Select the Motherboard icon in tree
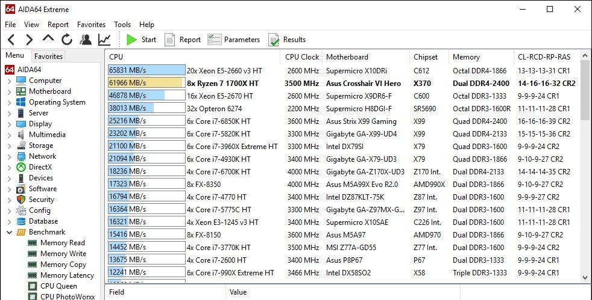This screenshot has height=300, width=592. pyautogui.click(x=21, y=91)
